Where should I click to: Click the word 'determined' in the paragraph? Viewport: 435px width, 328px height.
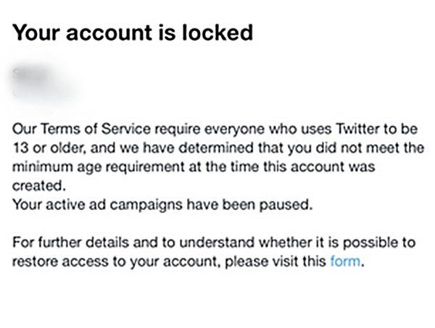[x=216, y=148]
